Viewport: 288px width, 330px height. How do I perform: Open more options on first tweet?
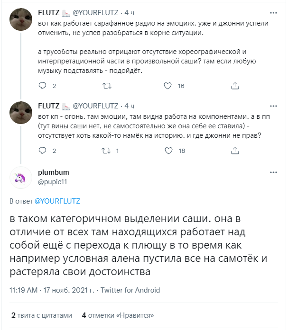tap(273, 12)
